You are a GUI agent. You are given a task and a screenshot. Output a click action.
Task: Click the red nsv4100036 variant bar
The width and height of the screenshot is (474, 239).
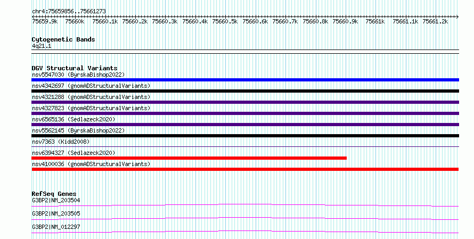click(x=245, y=169)
